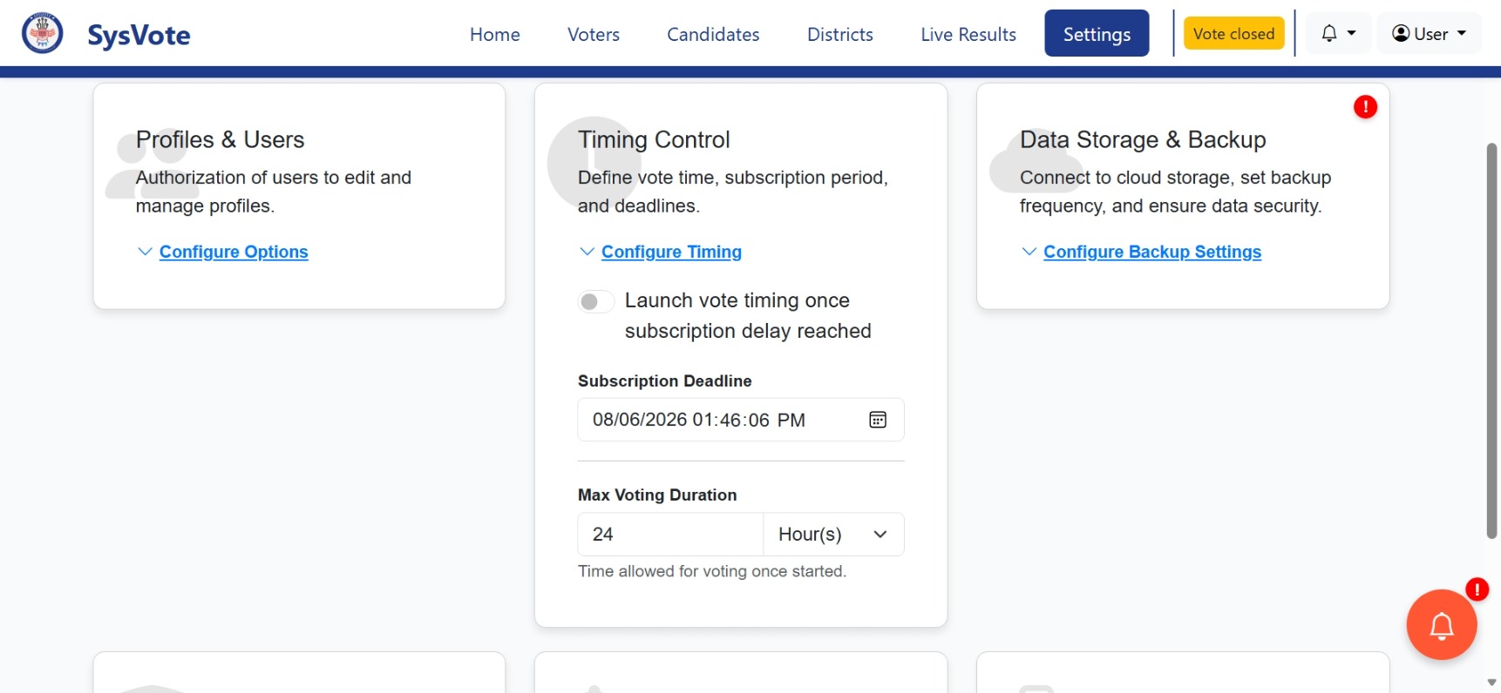The width and height of the screenshot is (1501, 693).
Task: Click the SysVote brand name
Action: coord(139,35)
